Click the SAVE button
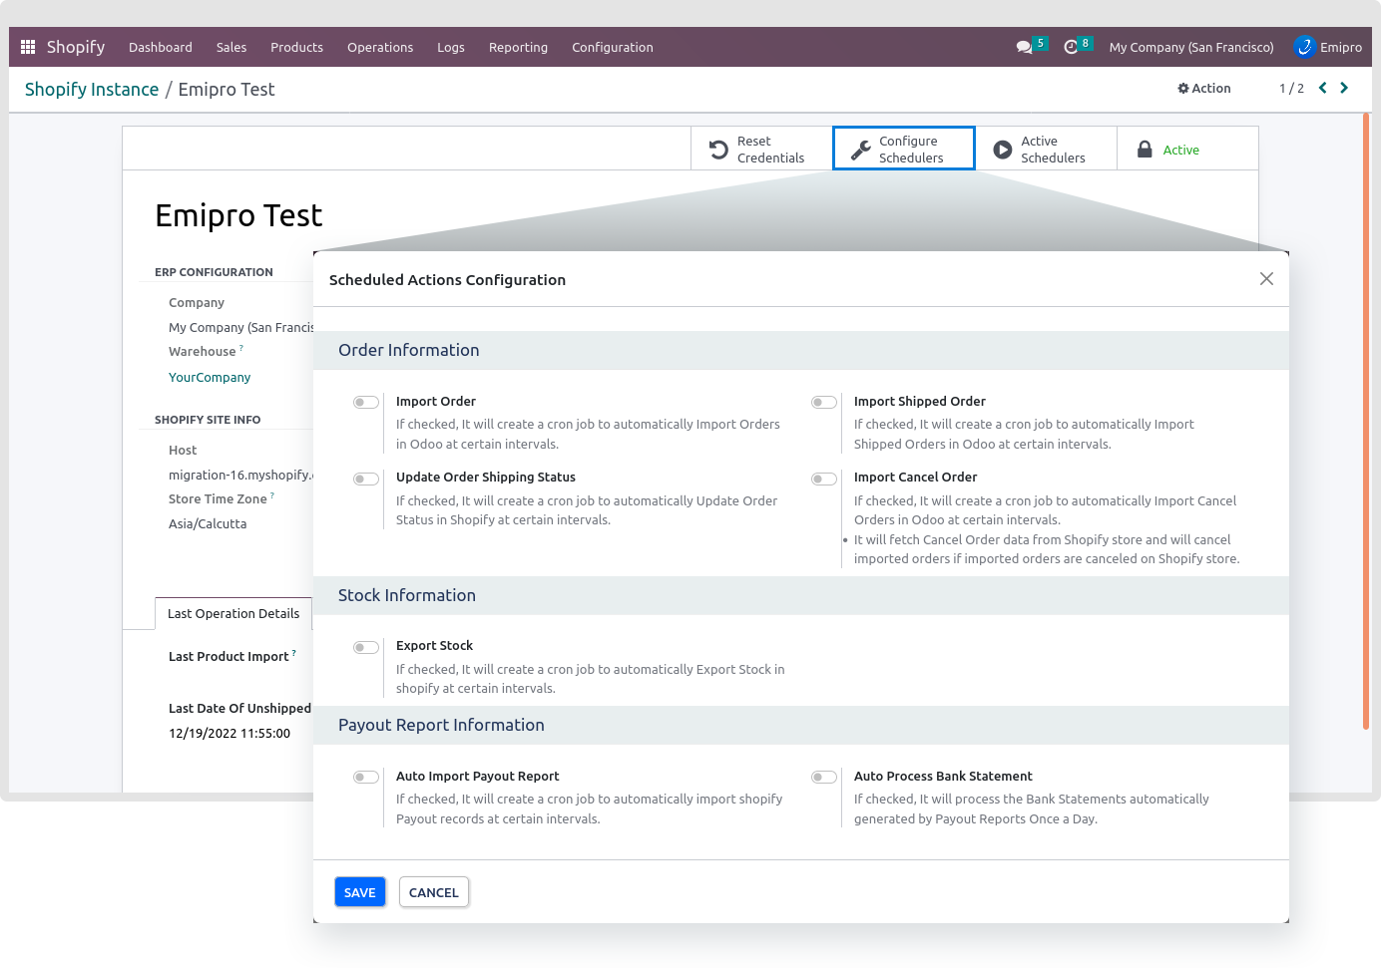 (x=359, y=892)
